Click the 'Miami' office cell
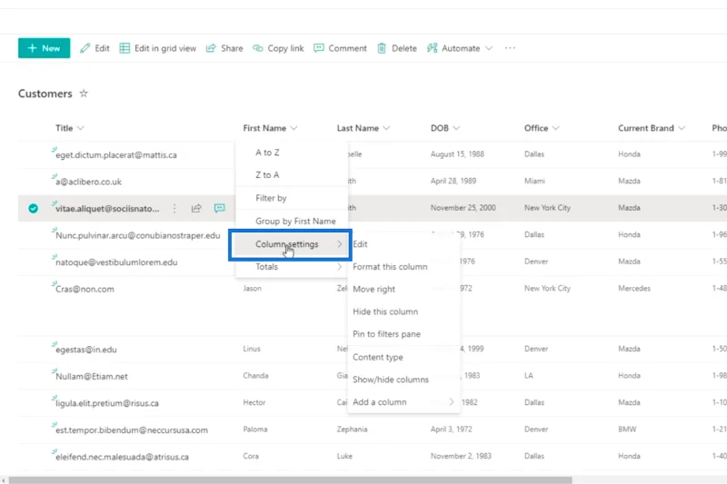This screenshot has height=484, width=727. pos(534,181)
